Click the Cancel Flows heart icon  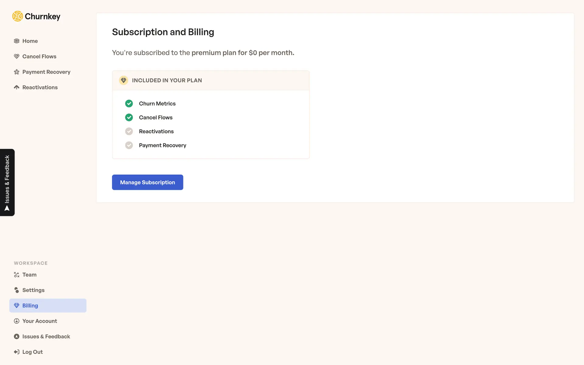point(17,57)
